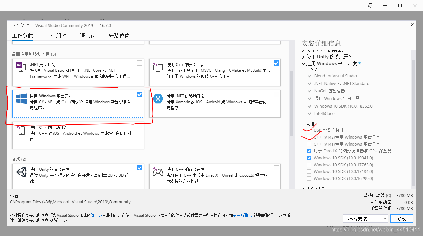Viewport: 423px width, 236px height.
Task: Open the 第三方通告 link
Action: (x=242, y=215)
